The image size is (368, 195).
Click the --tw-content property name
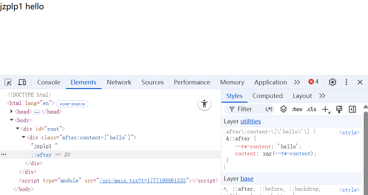(253, 147)
